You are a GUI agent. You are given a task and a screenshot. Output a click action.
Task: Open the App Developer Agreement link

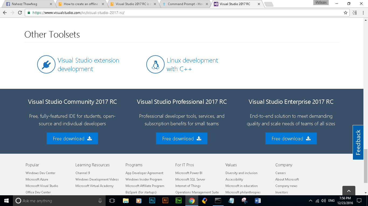pyautogui.click(x=144, y=173)
